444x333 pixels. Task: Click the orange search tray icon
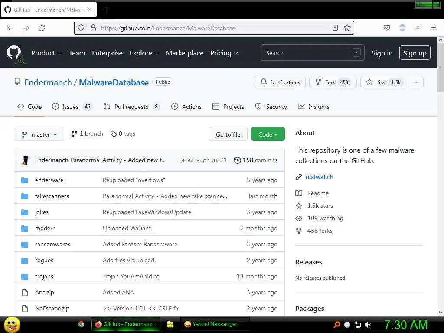[337, 325]
